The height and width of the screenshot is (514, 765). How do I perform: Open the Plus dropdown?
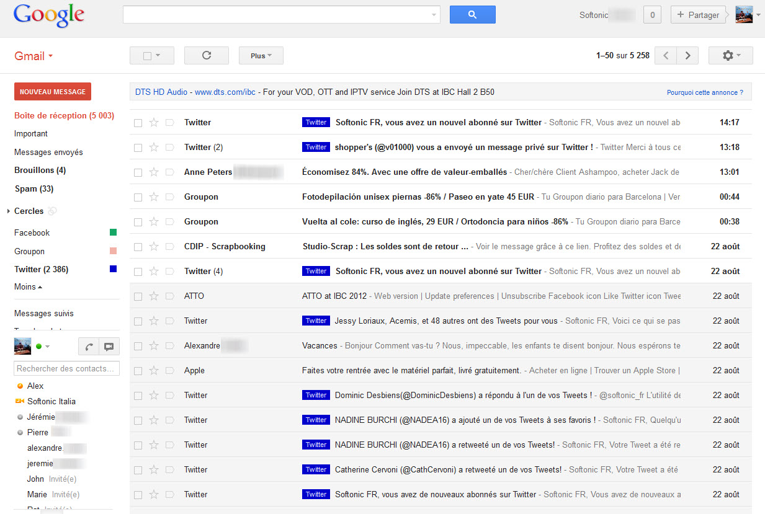(261, 55)
